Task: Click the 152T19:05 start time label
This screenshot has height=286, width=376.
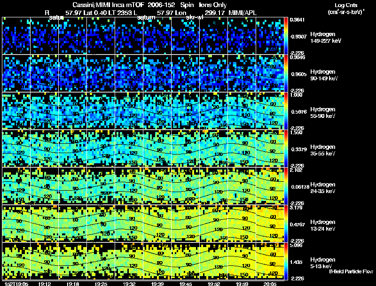Action: [16, 284]
